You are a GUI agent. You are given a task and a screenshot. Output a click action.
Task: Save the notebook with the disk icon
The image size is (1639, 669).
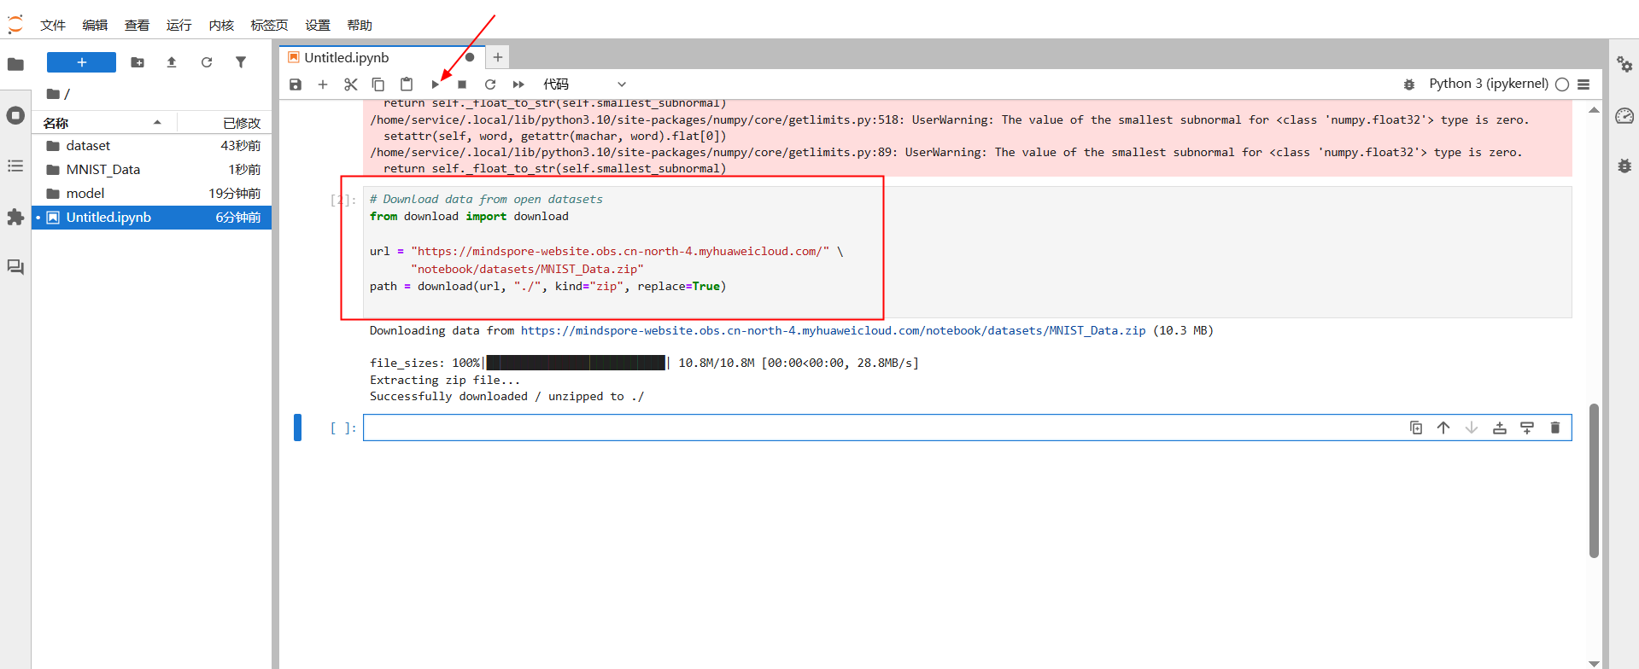coord(296,84)
